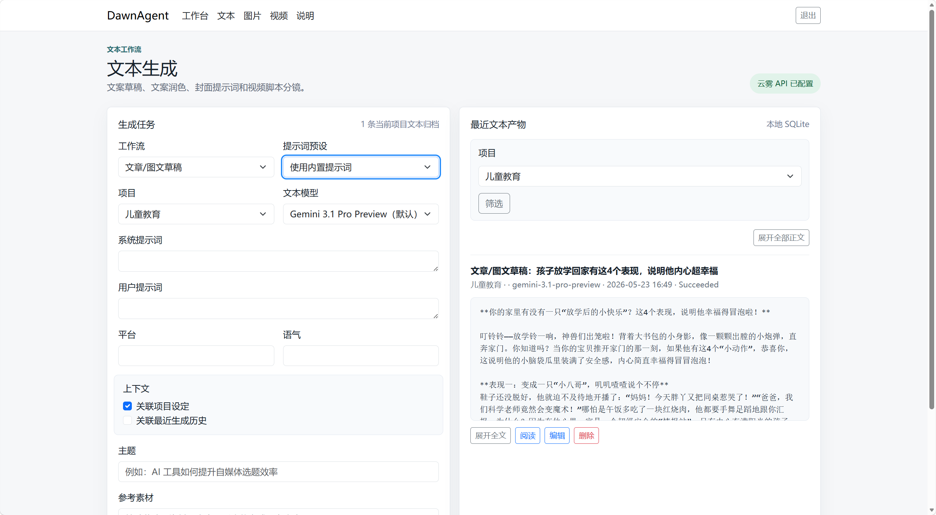Viewport: 936px width, 515px height.
Task: Open the 文本 nav item
Action: coord(226,16)
